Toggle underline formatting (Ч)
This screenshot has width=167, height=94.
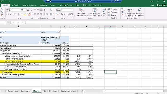pyautogui.click(x=13, y=14)
